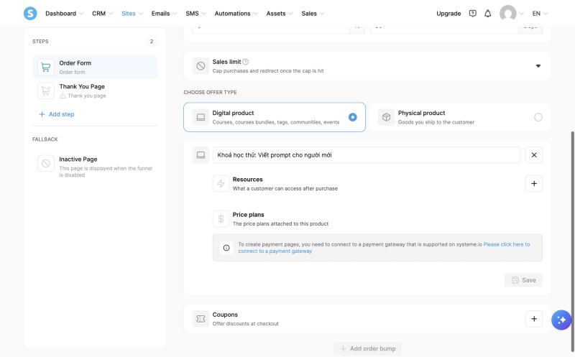This screenshot has height=357, width=575.
Task: Click the Digital product laptop icon
Action: pos(201,117)
